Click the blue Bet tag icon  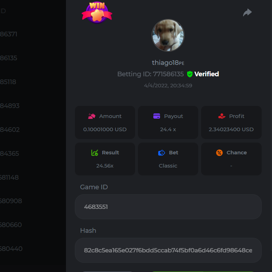161,153
